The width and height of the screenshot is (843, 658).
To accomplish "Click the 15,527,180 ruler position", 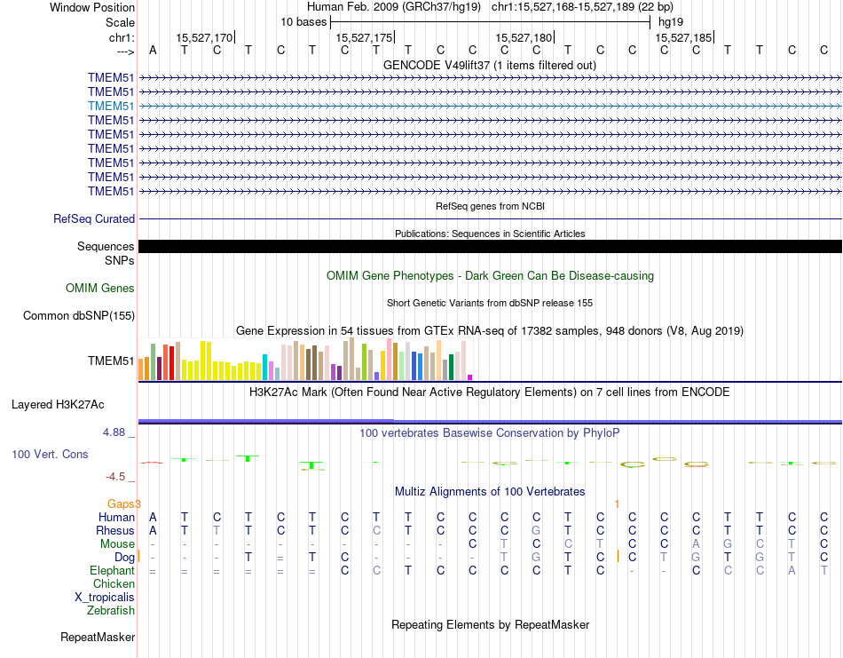I will tap(524, 37).
